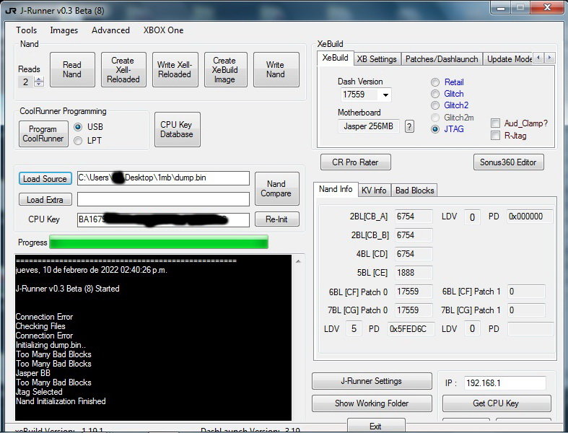
Task: Choose the Glitch image type
Action: pos(435,94)
